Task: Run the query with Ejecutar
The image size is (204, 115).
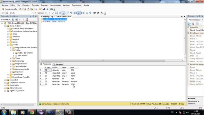Action: pyautogui.click(x=40, y=13)
